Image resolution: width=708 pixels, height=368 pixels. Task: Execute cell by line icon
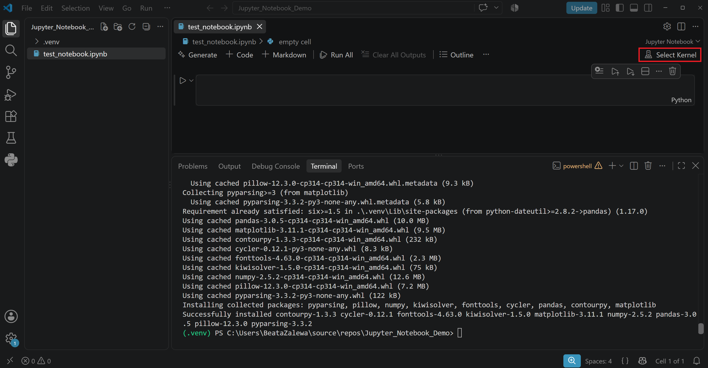pos(599,71)
